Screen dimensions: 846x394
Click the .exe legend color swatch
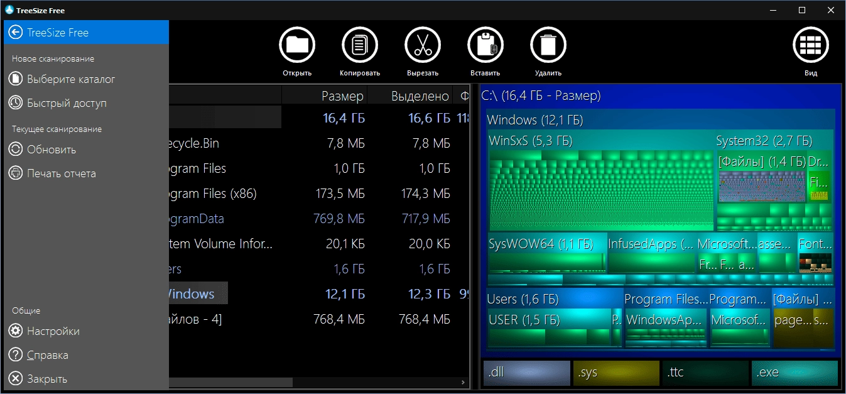tap(794, 373)
